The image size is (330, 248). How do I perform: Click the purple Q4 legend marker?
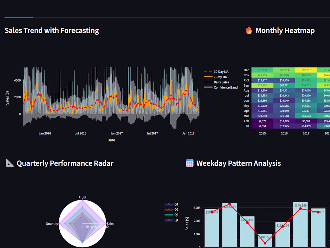(169, 220)
